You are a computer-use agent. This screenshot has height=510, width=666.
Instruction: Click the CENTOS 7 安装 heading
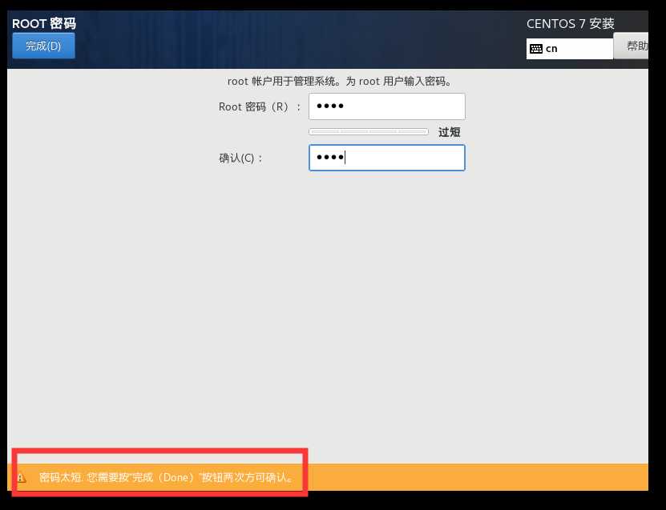[x=571, y=24]
